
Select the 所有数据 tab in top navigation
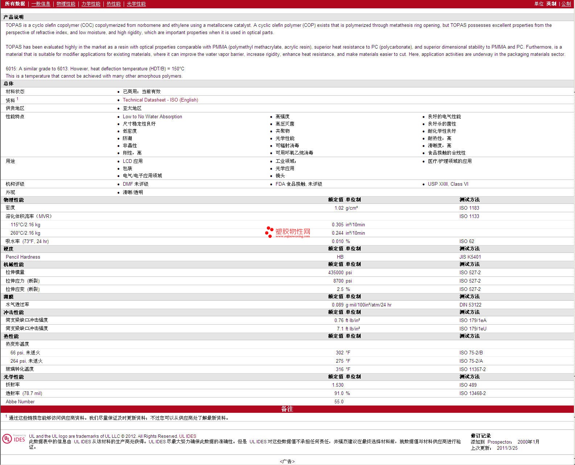coord(15,4)
